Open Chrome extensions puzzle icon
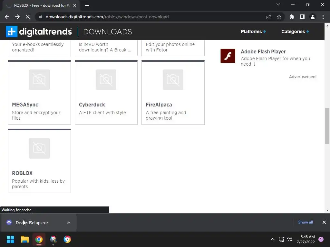Viewport: 330px width, 247px height. 292,17
